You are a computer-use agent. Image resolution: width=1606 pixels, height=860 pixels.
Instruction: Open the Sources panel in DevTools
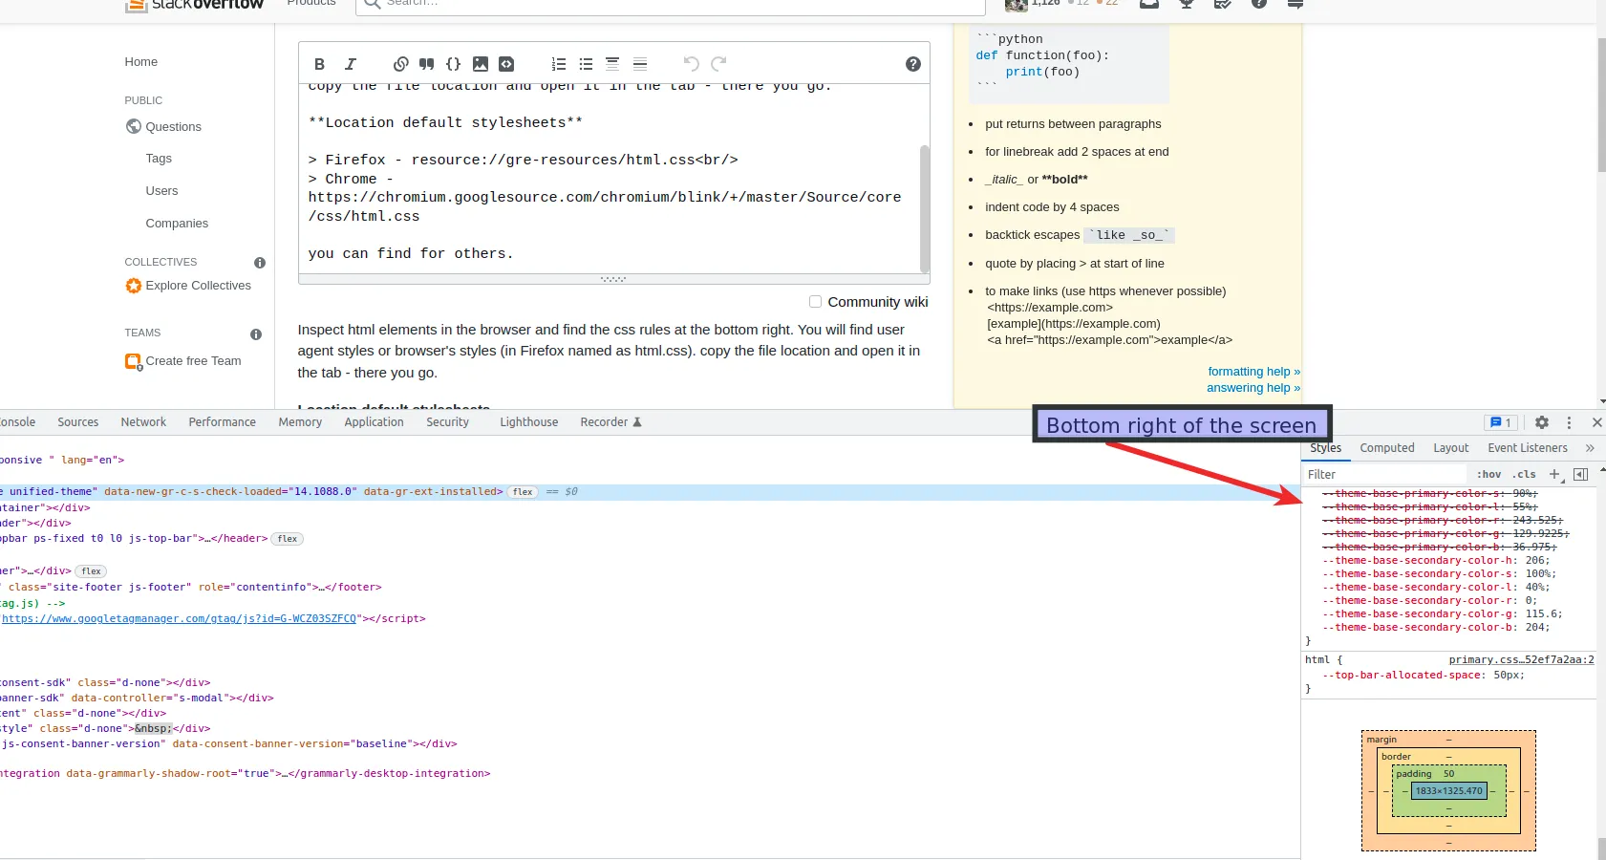click(78, 422)
